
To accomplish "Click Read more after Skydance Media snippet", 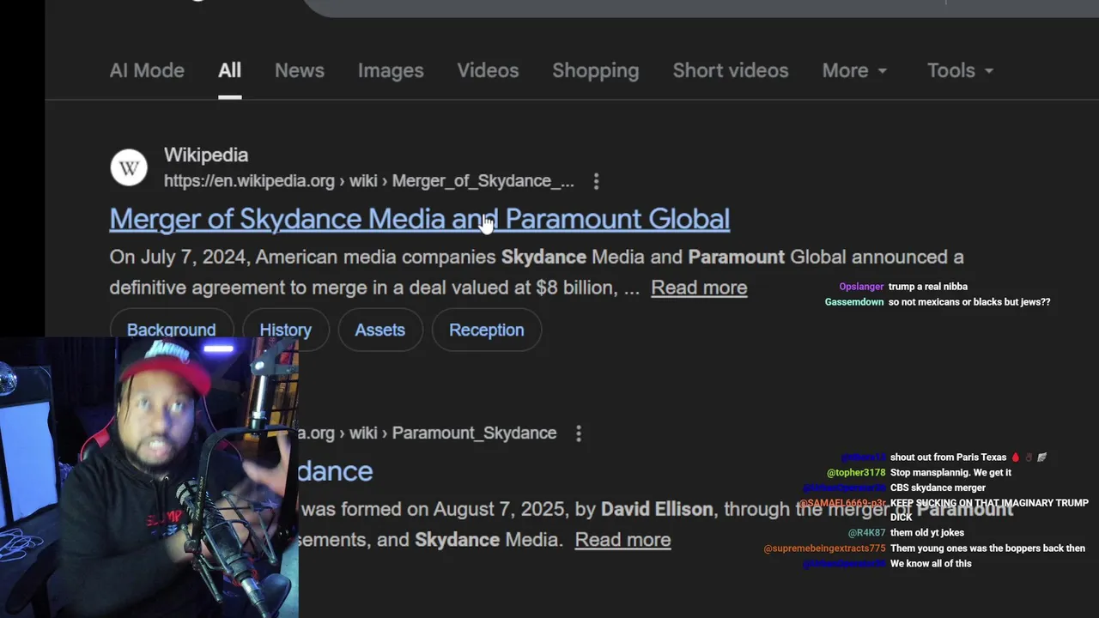I will click(622, 540).
